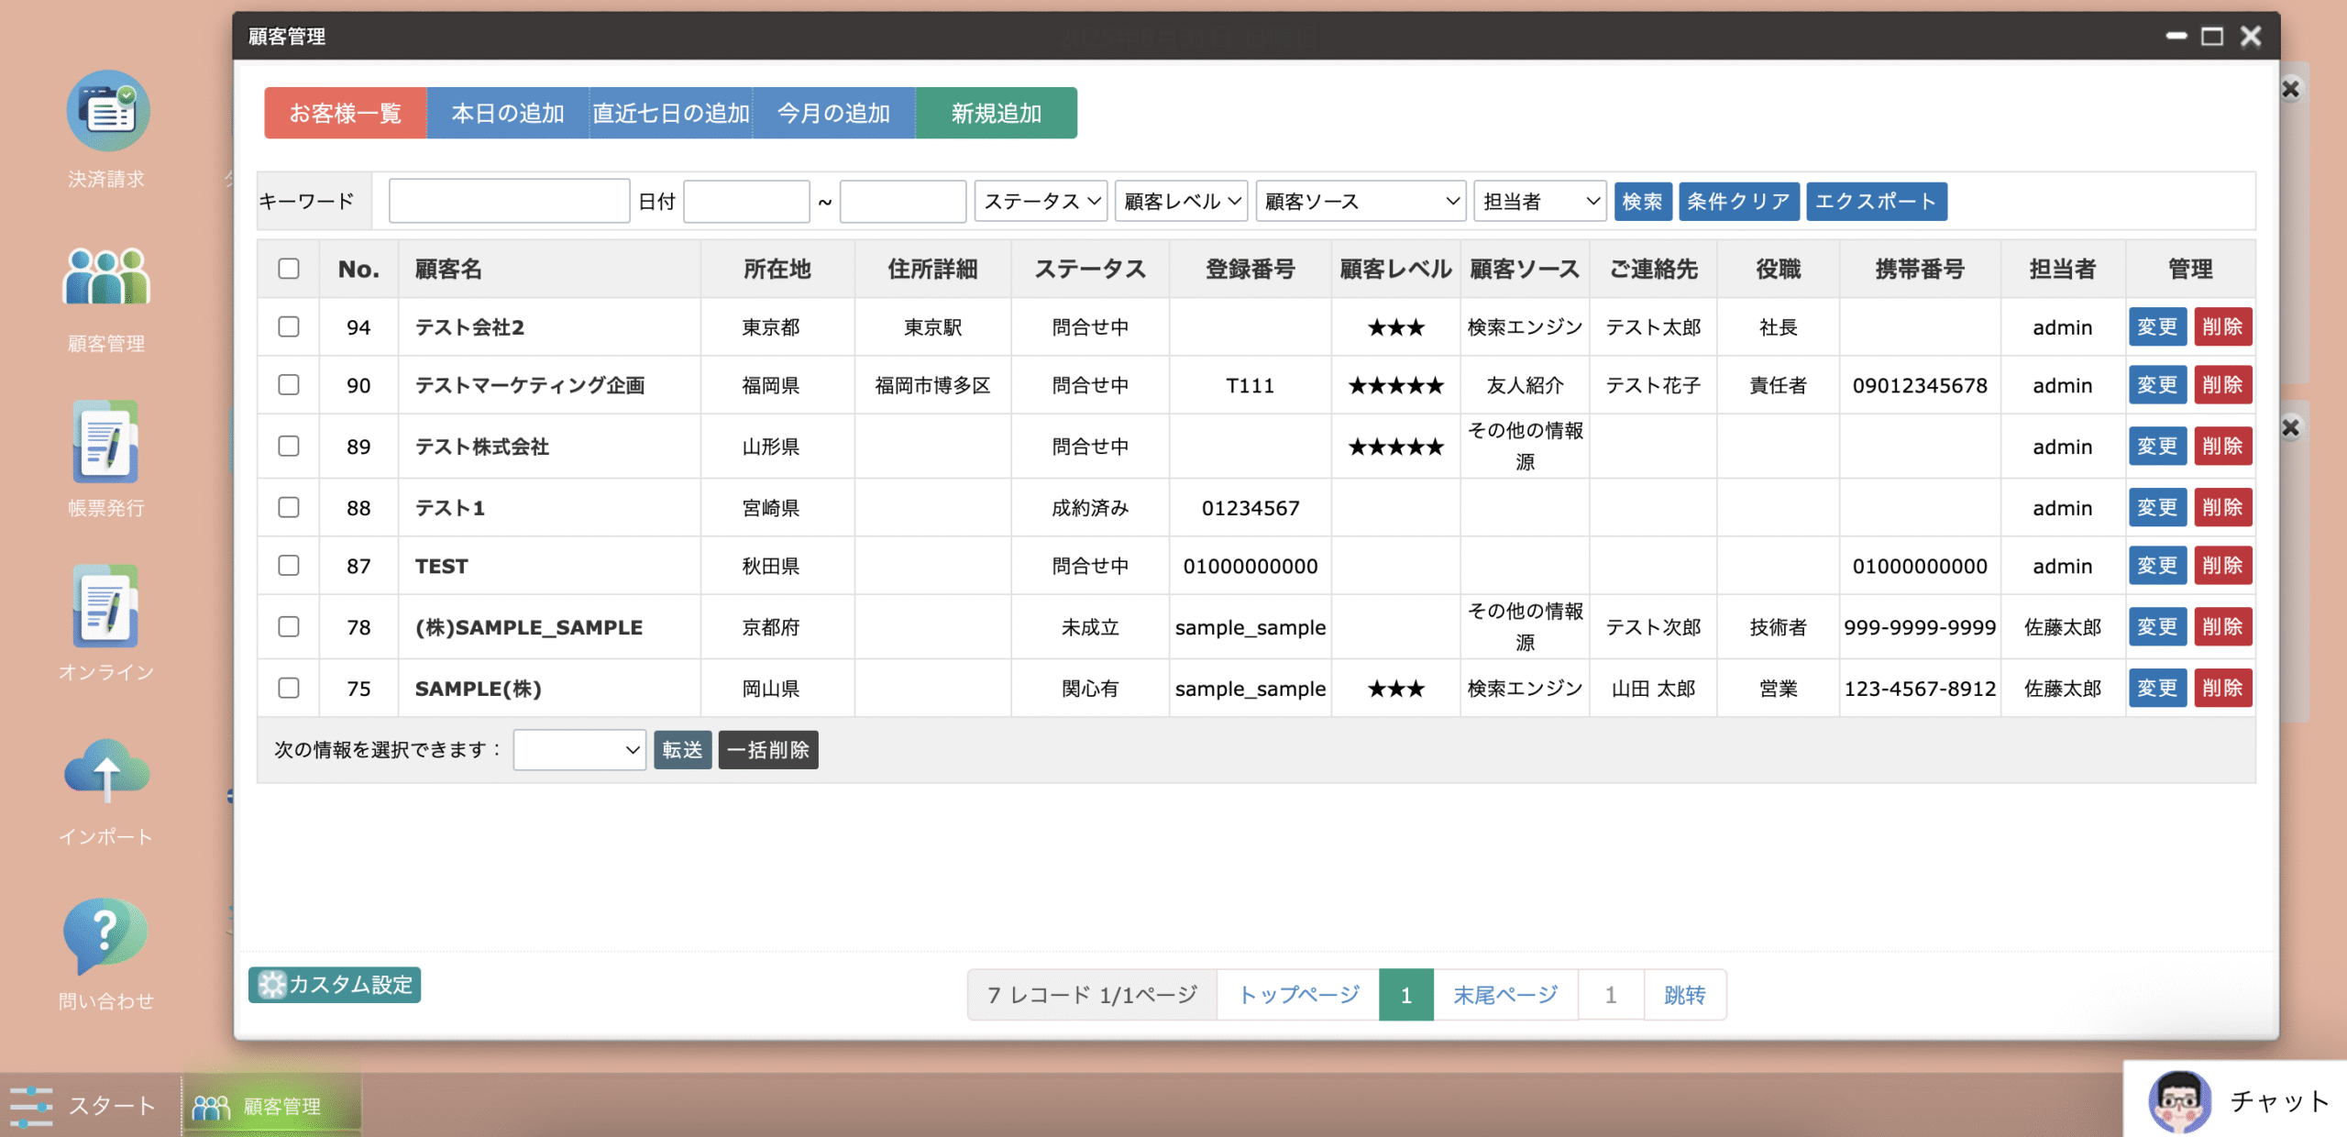This screenshot has width=2347, height=1137.
Task: Click the 検索 button
Action: click(1642, 202)
